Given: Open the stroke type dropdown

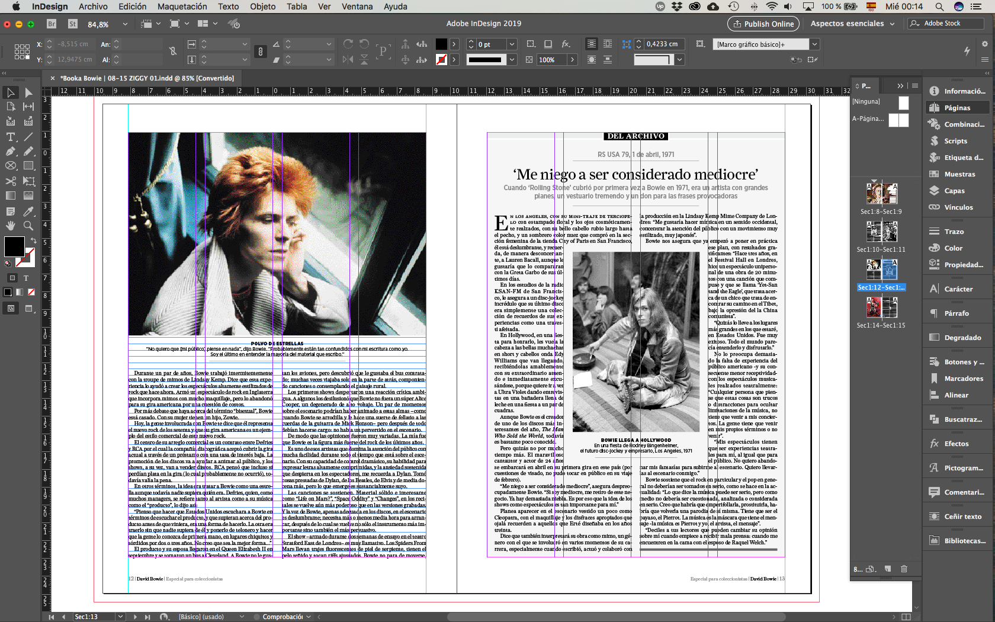Looking at the screenshot, I should 512,59.
